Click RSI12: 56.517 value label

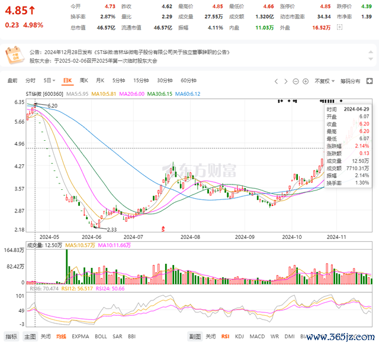pyautogui.click(x=77, y=289)
